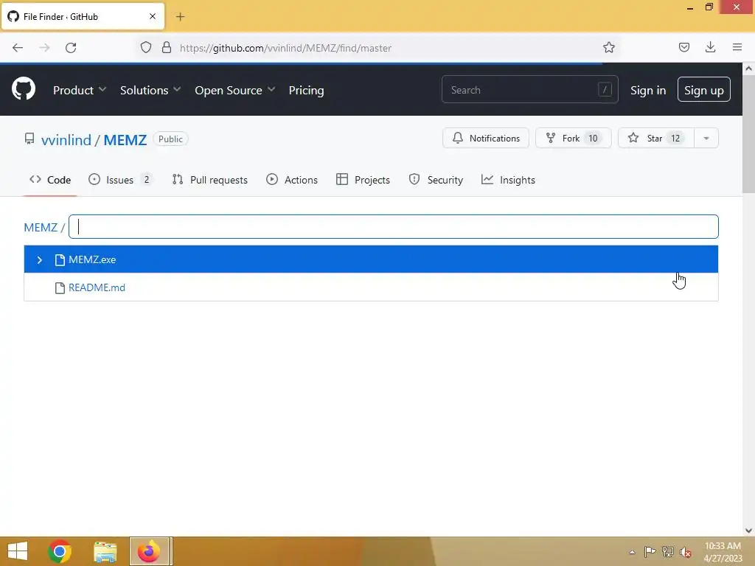This screenshot has height=566, width=755.
Task: Click the site security padlock icon
Action: pos(167,48)
